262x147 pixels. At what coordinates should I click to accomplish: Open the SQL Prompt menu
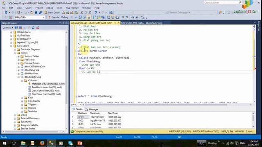(x=72, y=8)
